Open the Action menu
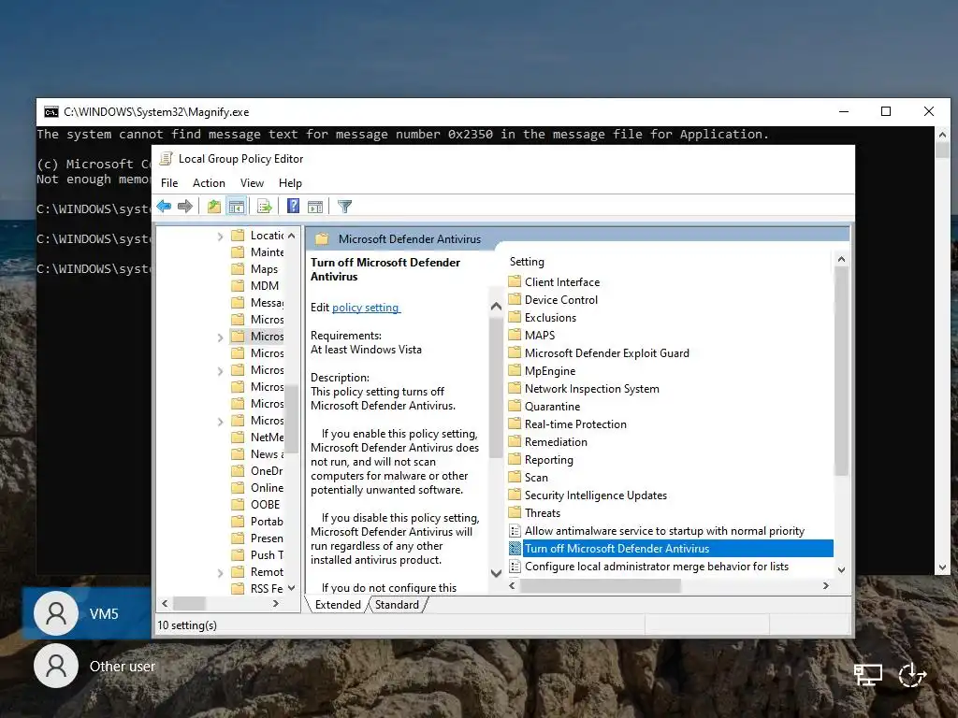The height and width of the screenshot is (718, 958). (x=209, y=183)
